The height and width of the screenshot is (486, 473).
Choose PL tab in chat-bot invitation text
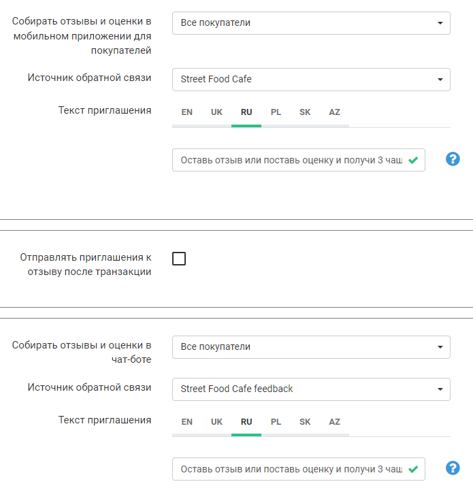click(276, 422)
